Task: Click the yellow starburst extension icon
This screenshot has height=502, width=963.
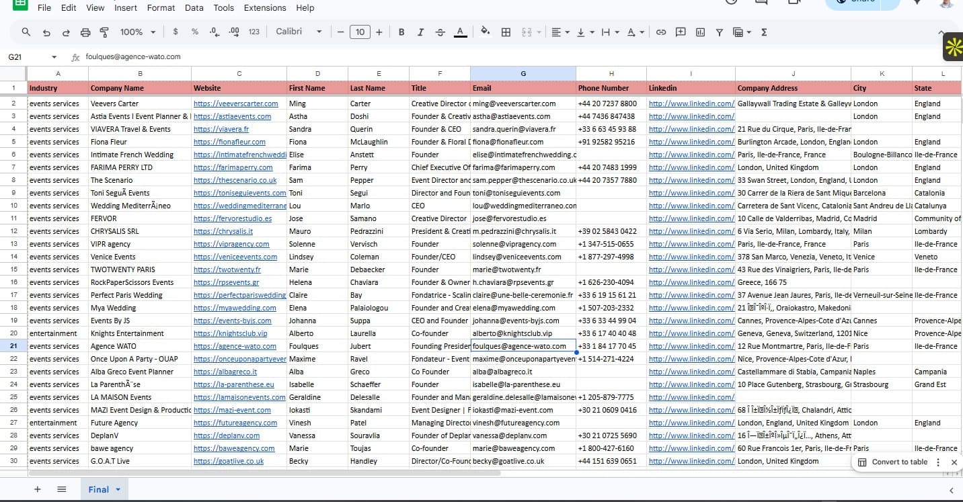Action: [954, 47]
